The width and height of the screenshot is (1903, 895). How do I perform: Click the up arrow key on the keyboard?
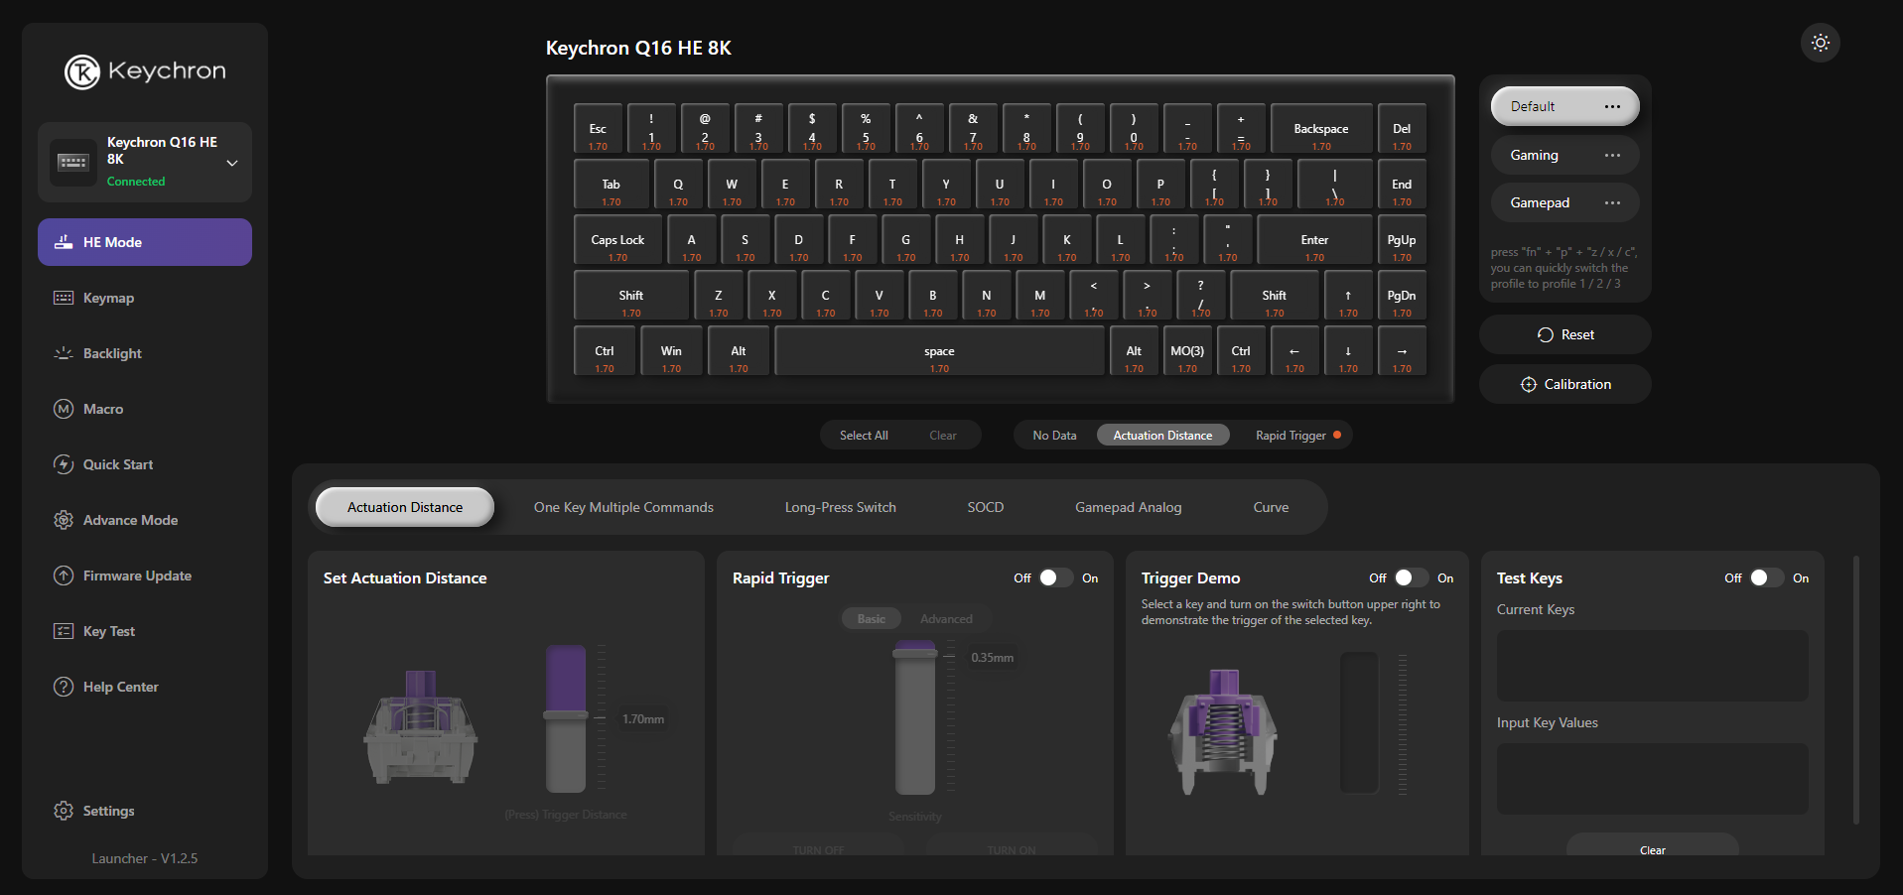[x=1348, y=296]
